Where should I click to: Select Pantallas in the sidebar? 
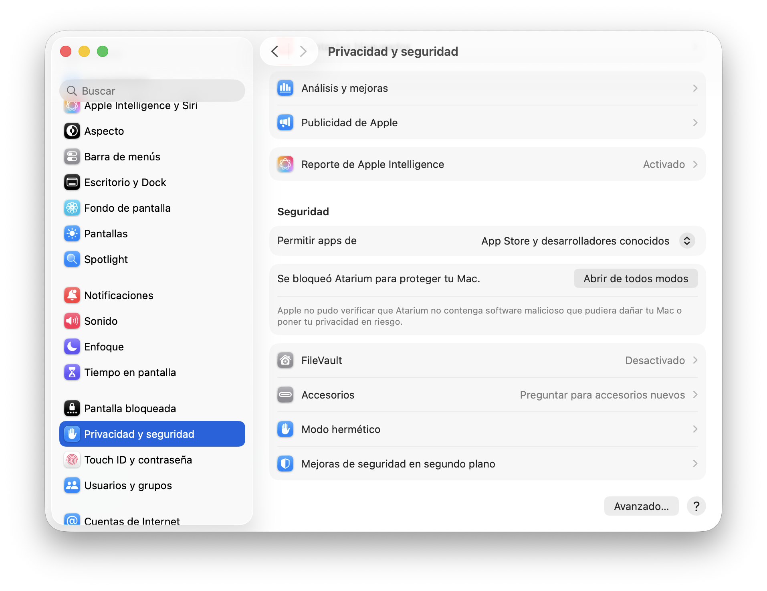click(152, 234)
